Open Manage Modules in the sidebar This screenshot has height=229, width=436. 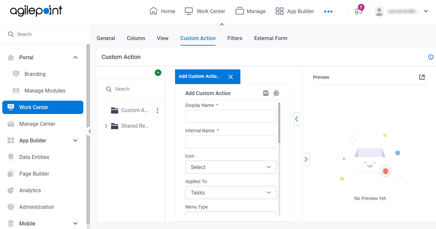[45, 91]
